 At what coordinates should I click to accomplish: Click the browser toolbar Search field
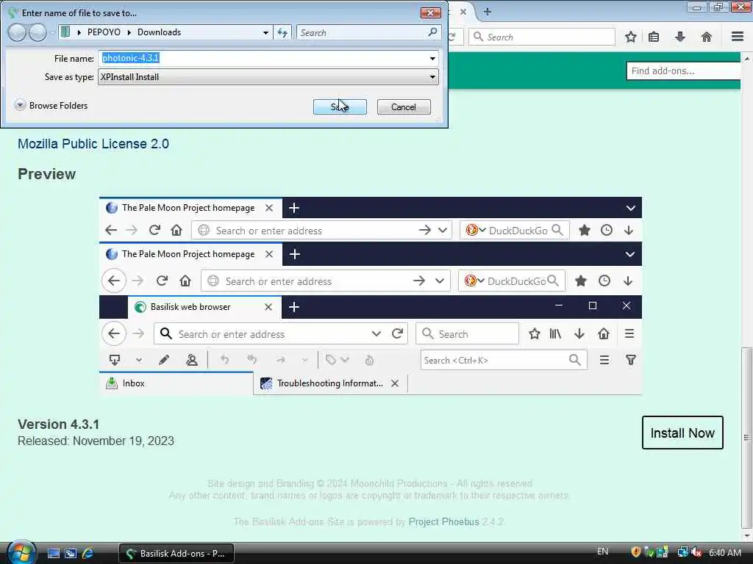[x=542, y=37]
